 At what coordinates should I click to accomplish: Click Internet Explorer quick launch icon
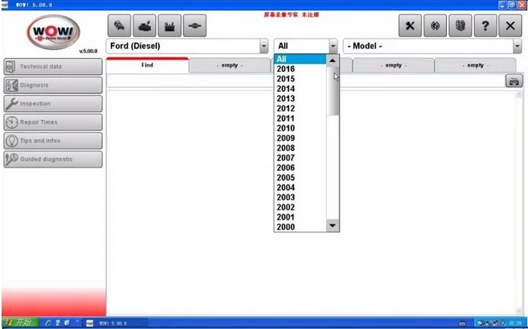coord(48,323)
